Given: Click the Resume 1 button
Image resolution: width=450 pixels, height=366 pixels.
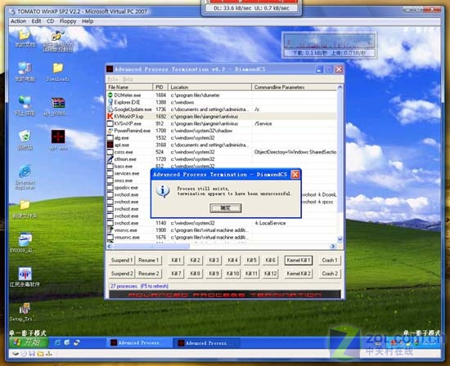Looking at the screenshot, I should [148, 261].
